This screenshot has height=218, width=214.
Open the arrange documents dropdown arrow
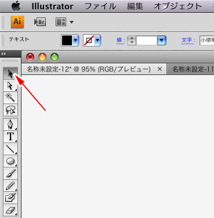click(x=71, y=22)
